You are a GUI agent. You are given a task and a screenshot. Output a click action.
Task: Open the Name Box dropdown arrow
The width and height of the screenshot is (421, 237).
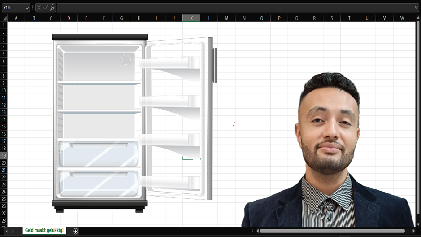(x=27, y=8)
